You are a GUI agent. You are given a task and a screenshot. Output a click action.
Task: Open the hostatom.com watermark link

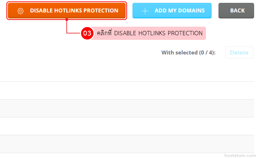pyautogui.click(x=239, y=155)
